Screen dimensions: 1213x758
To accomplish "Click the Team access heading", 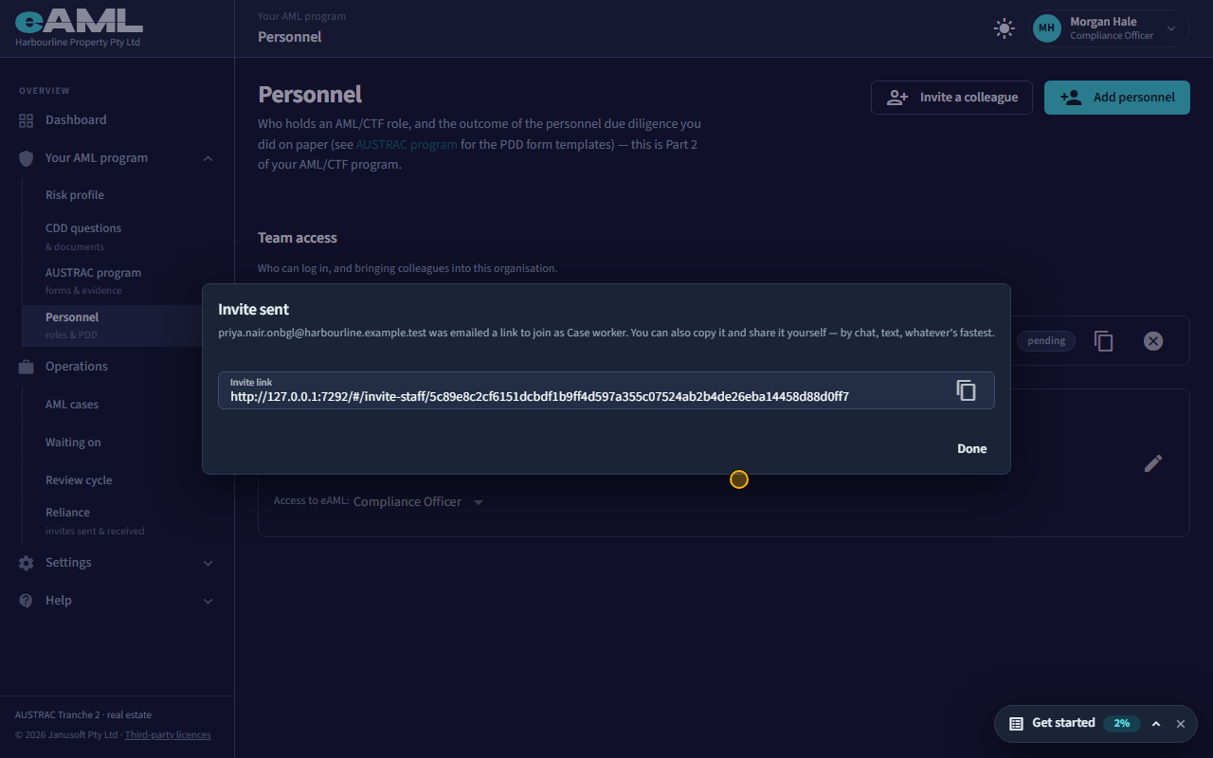I will (298, 238).
